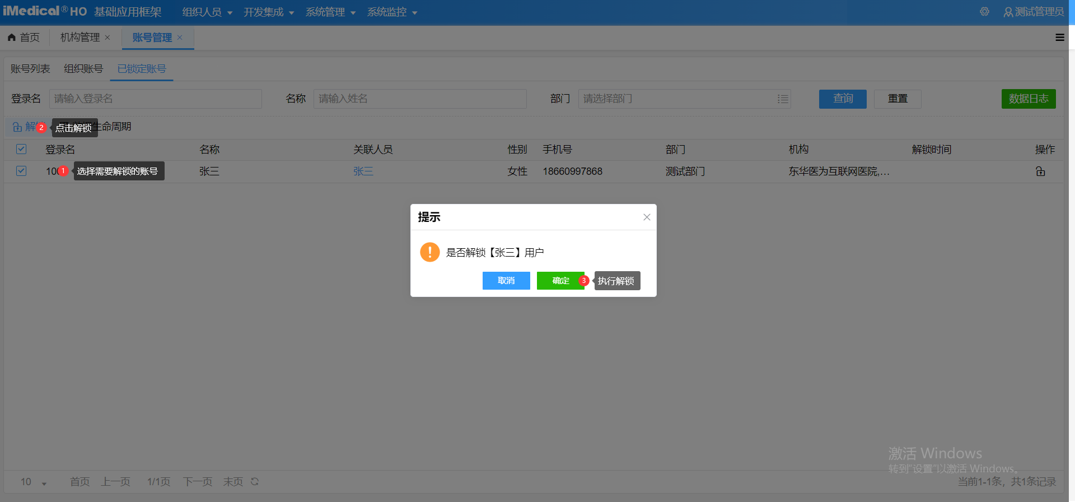The height and width of the screenshot is (502, 1075).
Task: Close the 机构管理 tab
Action: (107, 38)
